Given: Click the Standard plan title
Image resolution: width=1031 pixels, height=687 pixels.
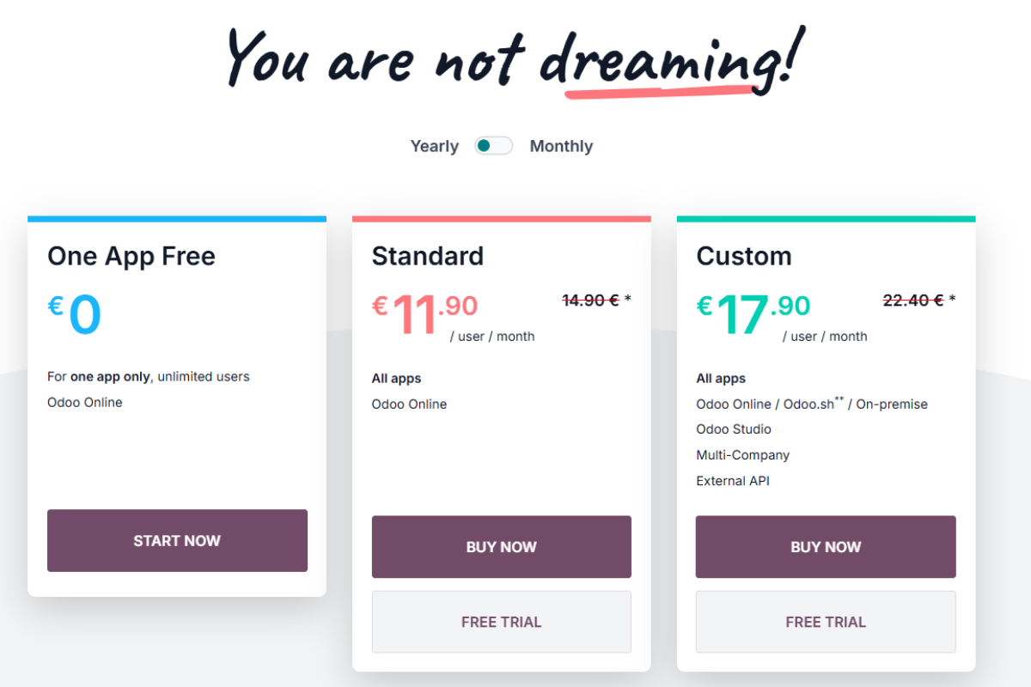Looking at the screenshot, I should [x=427, y=256].
